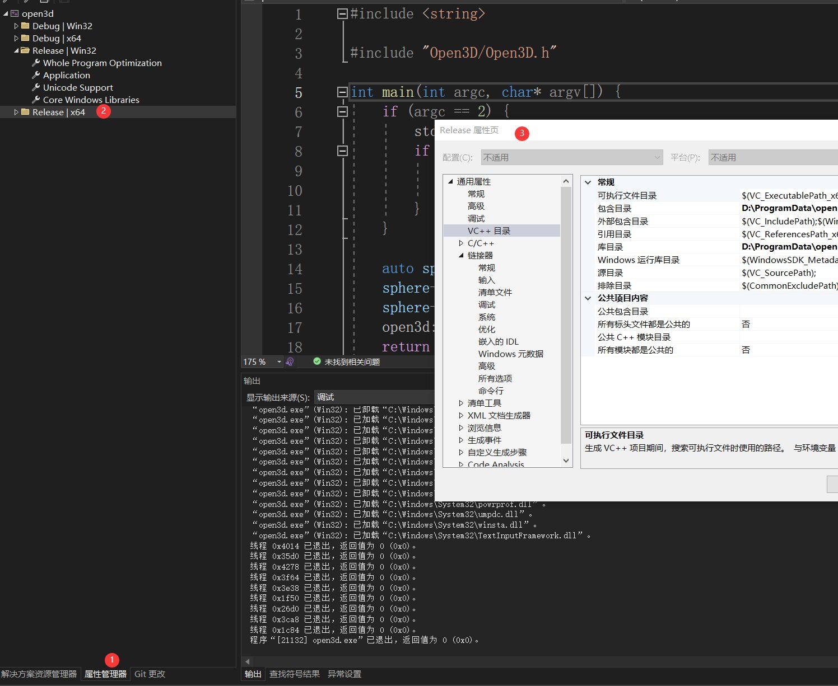Screen dimensions: 838x686
Task: Click the 包含目录 property row
Action: click(x=709, y=208)
